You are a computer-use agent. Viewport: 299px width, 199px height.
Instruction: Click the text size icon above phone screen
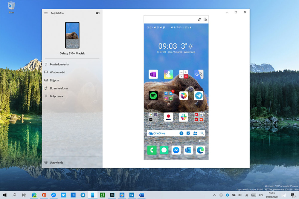tap(199, 19)
